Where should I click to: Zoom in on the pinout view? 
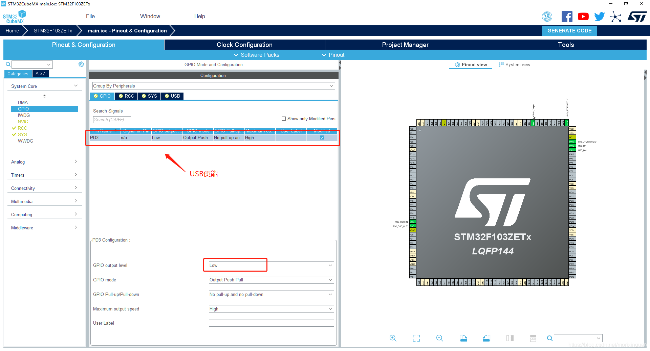click(x=393, y=338)
